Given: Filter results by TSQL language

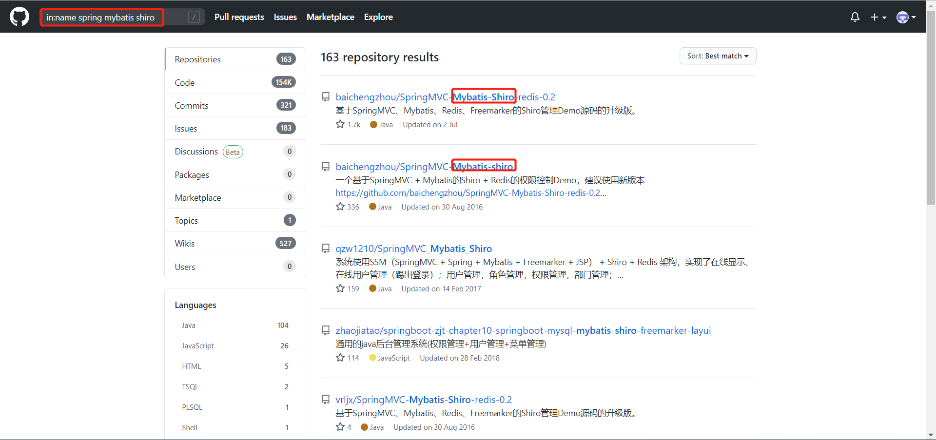Looking at the screenshot, I should tap(235, 387).
